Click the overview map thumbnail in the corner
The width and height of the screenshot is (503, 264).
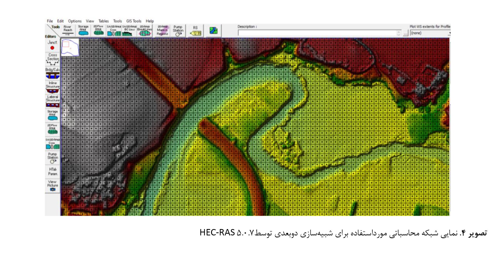[70, 47]
